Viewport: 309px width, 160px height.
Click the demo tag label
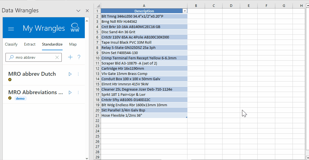click(20, 99)
